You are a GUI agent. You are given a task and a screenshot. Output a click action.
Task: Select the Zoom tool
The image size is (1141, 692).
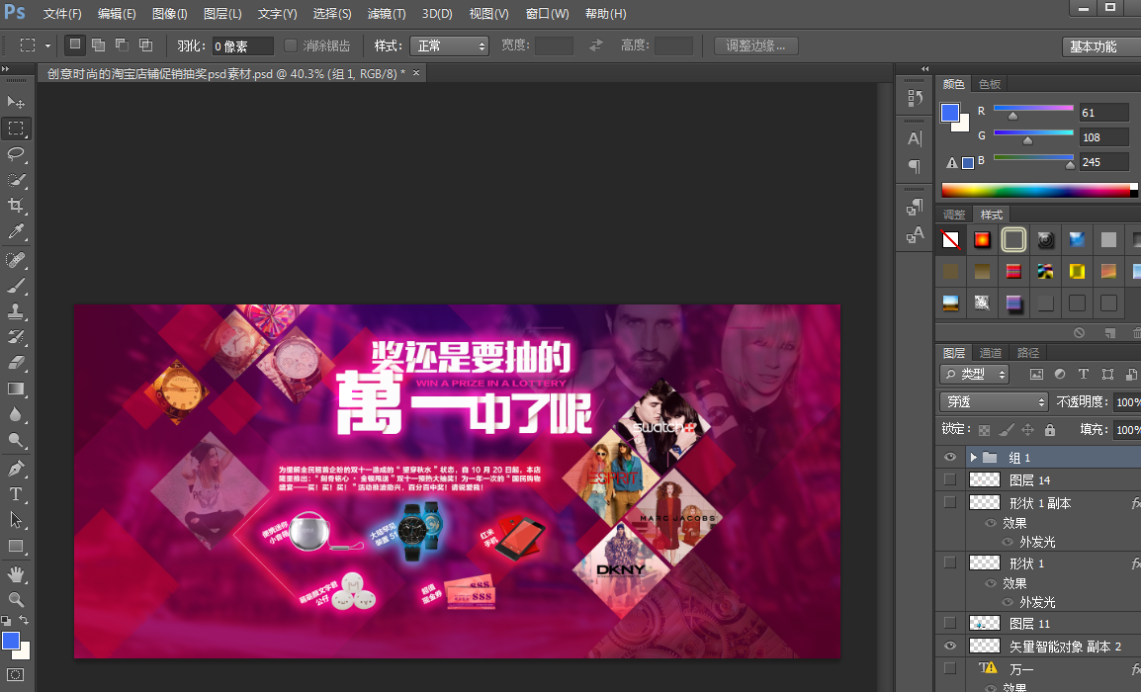(15, 600)
